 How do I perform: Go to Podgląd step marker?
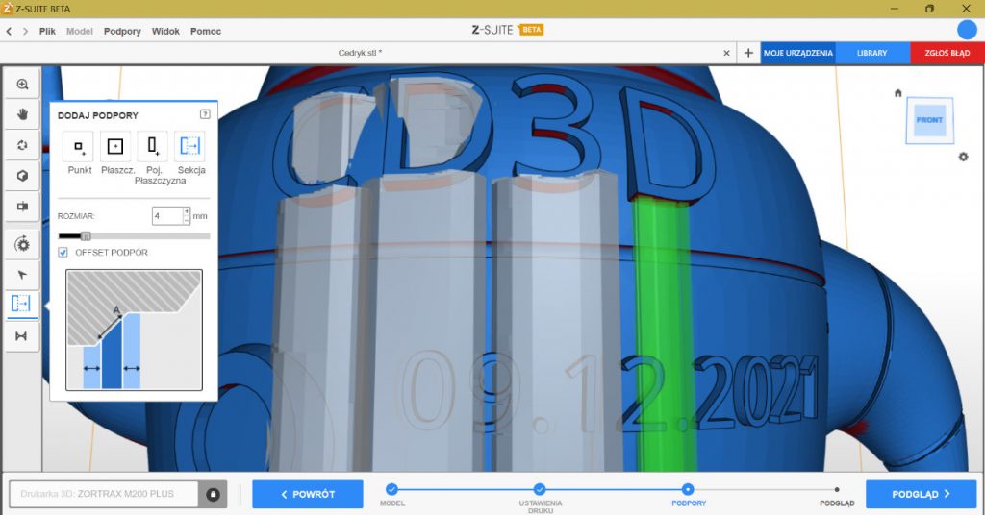[x=837, y=489]
